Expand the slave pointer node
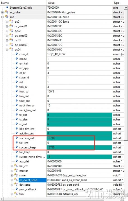This screenshot has height=201, width=128. (12, 175)
